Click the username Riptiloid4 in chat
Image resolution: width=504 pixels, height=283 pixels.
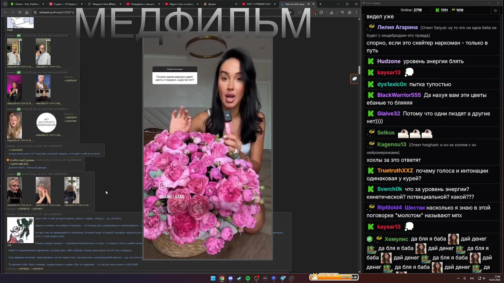(389, 208)
